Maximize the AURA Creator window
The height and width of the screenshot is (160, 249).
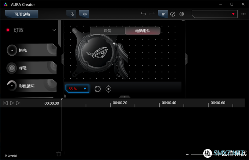point(232,4)
